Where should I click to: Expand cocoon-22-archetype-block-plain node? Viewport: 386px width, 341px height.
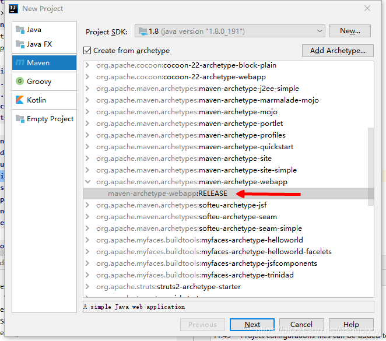(87, 65)
